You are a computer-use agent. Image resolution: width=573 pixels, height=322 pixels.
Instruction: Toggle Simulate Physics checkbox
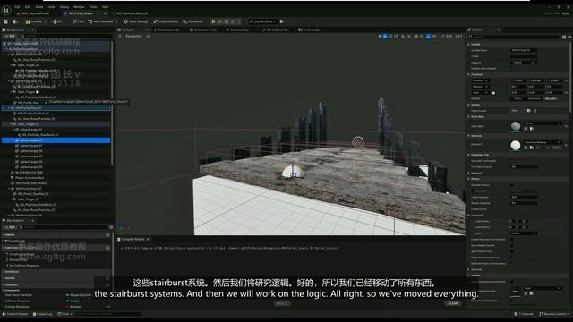coord(512,185)
